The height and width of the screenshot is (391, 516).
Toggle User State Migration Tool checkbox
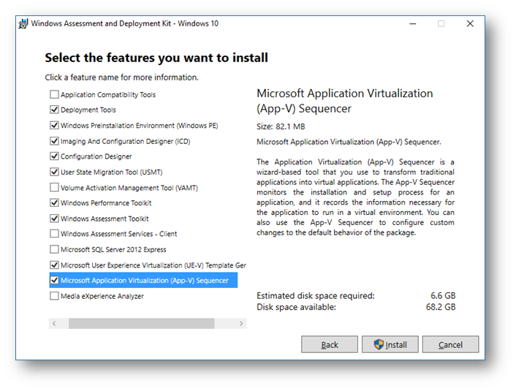pyautogui.click(x=54, y=172)
